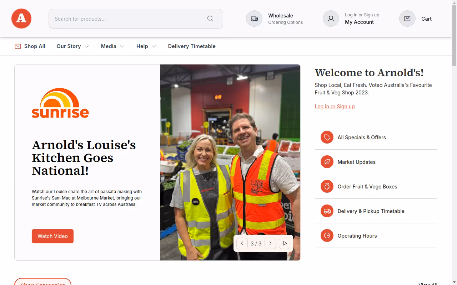Click the All Specials tag icon
The image size is (457, 285).
(327, 137)
